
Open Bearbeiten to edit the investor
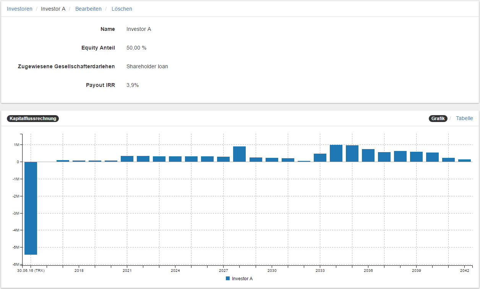(88, 9)
